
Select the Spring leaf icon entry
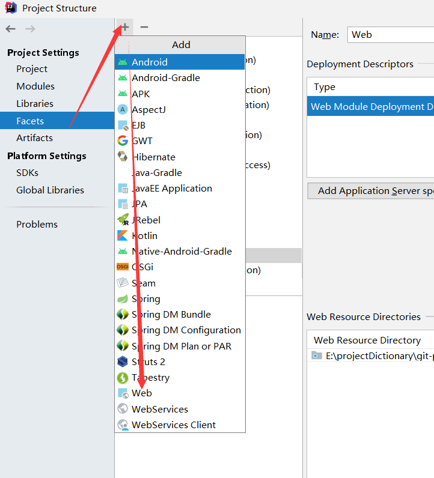123,298
